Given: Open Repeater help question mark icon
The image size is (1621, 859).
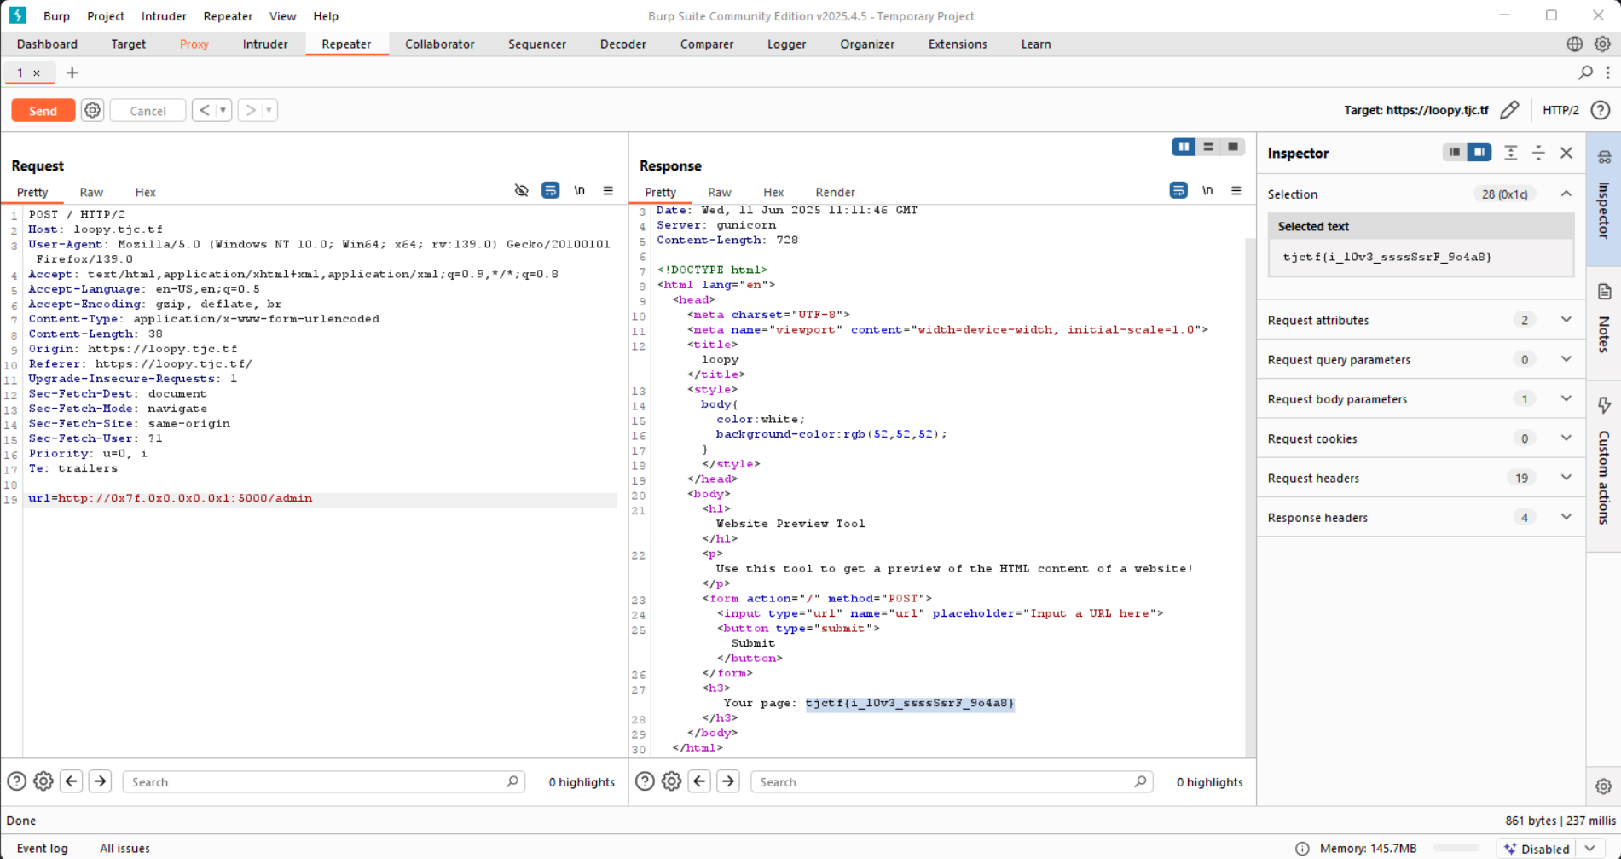Looking at the screenshot, I should (1601, 110).
